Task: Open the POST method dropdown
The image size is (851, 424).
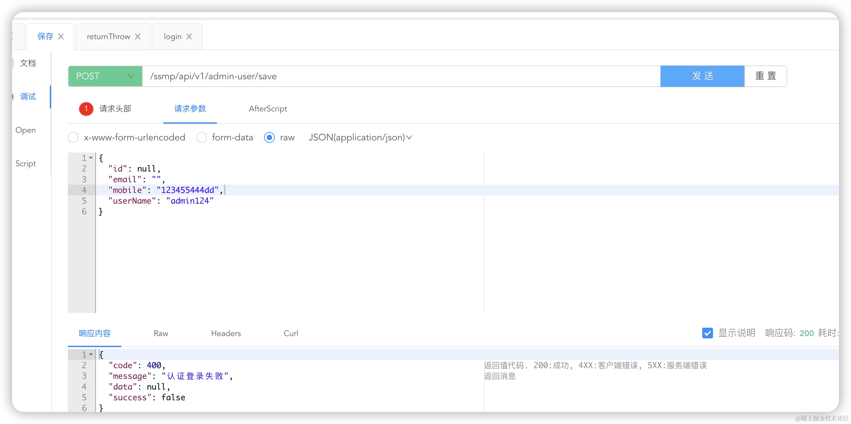Action: [105, 76]
